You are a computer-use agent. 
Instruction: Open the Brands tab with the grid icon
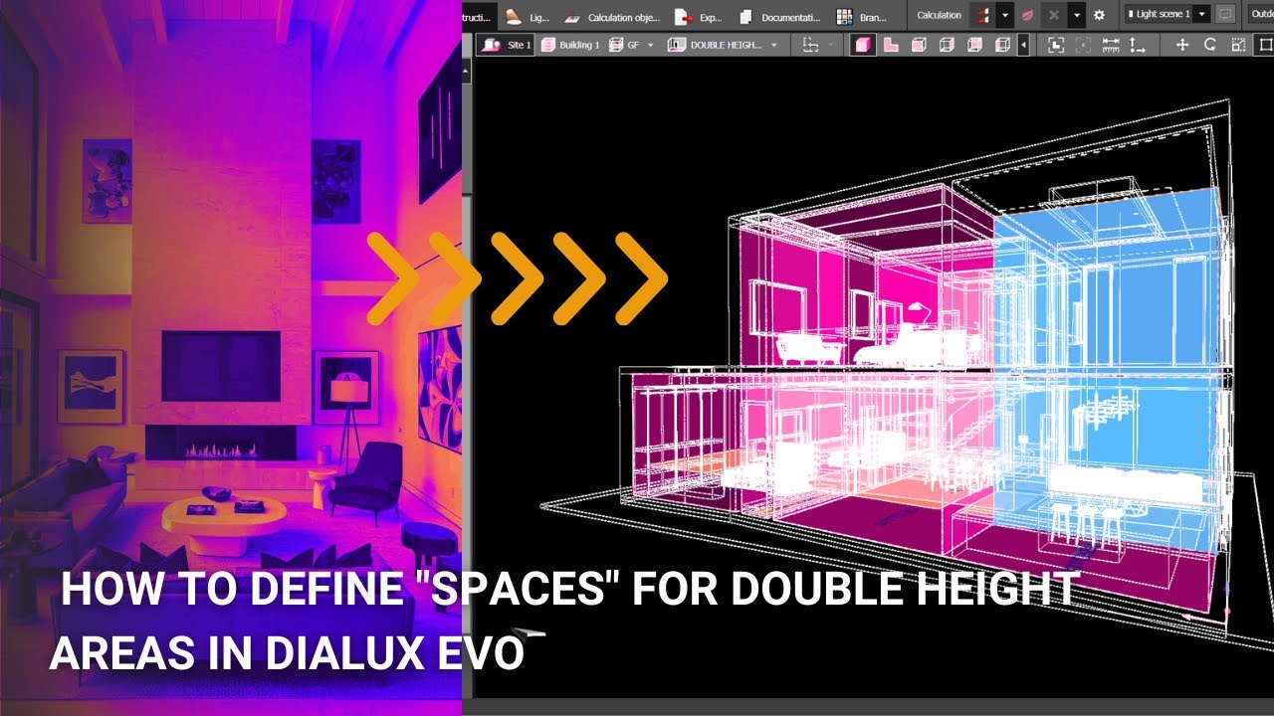coord(861,17)
